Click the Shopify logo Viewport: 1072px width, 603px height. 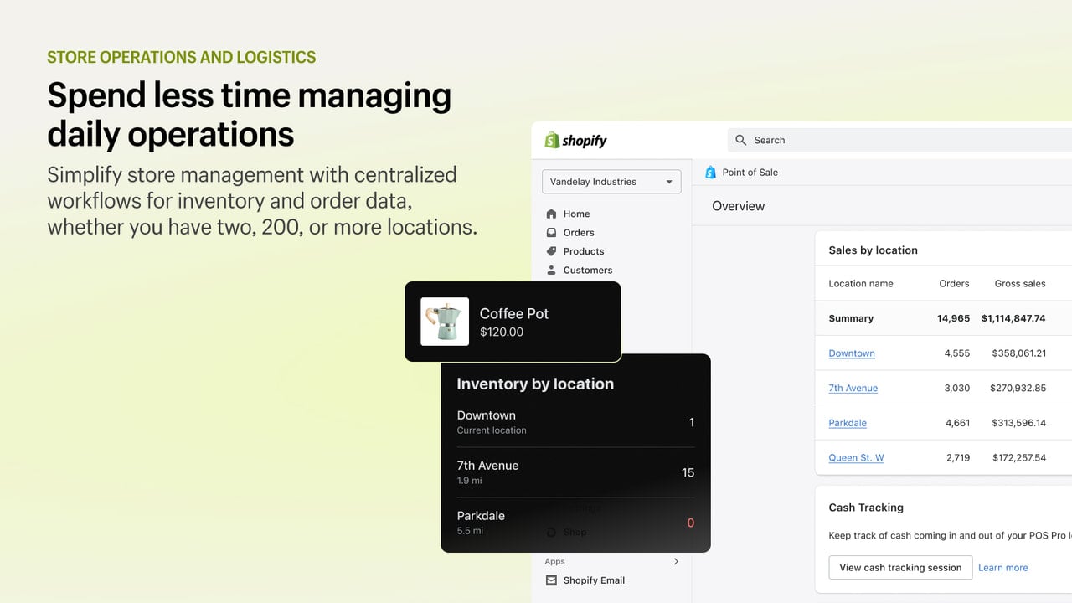coord(576,140)
